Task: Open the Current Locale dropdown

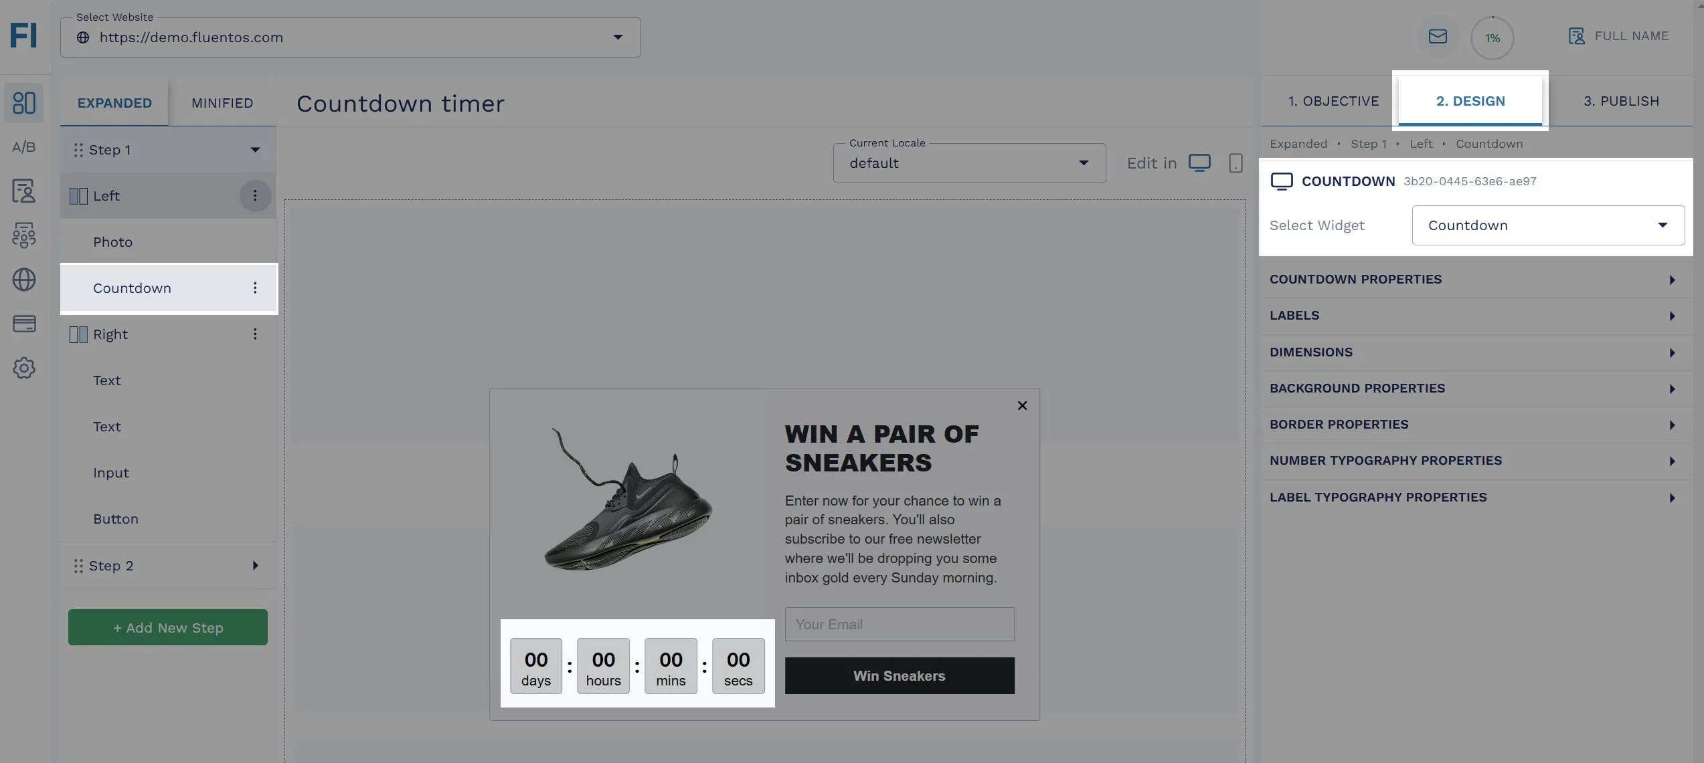Action: click(x=969, y=163)
